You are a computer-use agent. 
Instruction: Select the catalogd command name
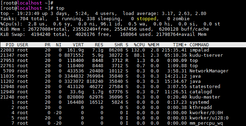(x=201, y=92)
